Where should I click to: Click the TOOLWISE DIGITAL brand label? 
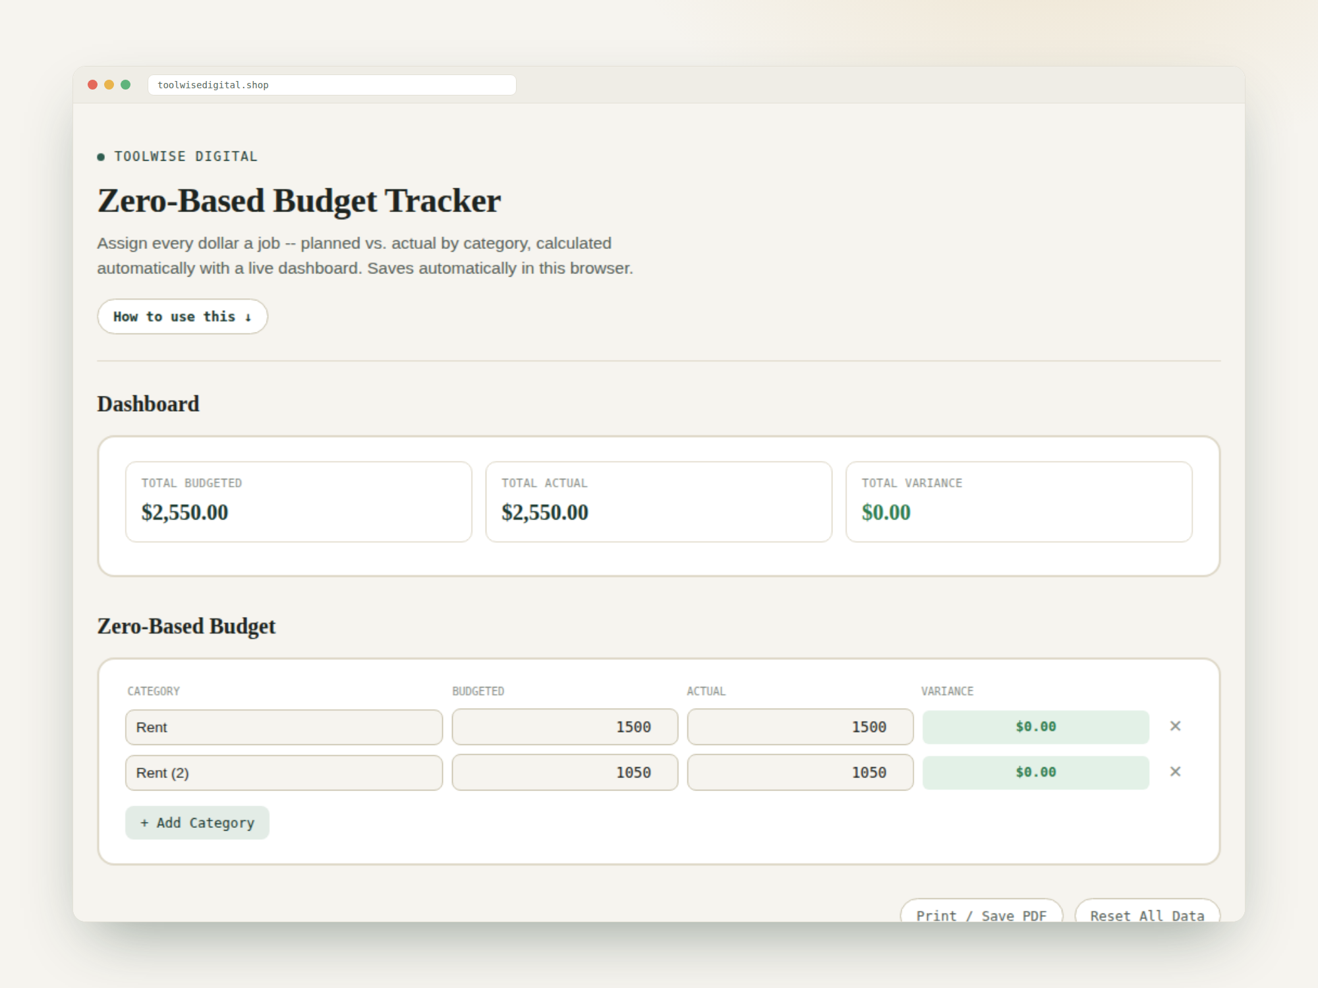(x=186, y=157)
